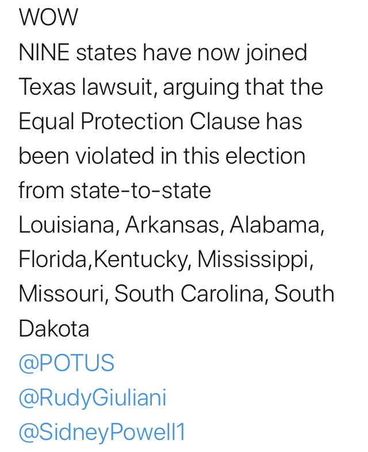The height and width of the screenshot is (452, 368).
Task: Click the word WOW at the top
Action: pos(48,17)
